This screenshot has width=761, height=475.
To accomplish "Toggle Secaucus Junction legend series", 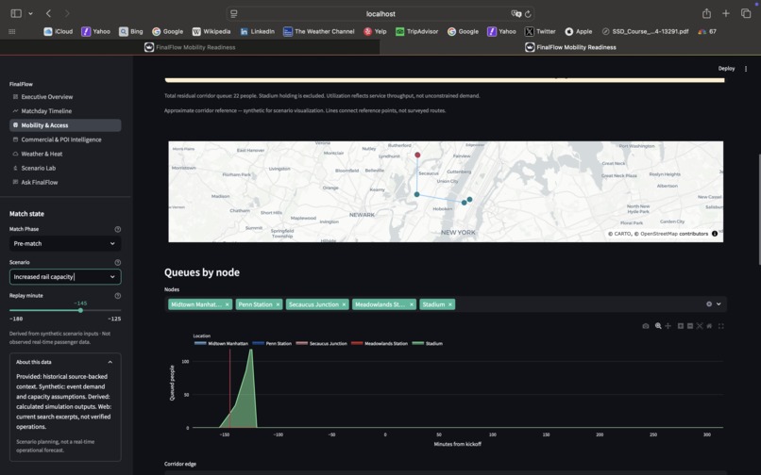I will tap(321, 343).
